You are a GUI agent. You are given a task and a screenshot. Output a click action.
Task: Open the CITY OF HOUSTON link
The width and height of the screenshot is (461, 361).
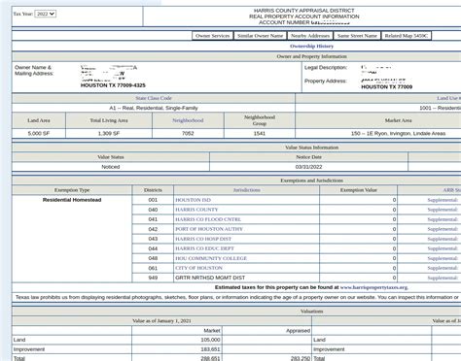click(x=198, y=268)
